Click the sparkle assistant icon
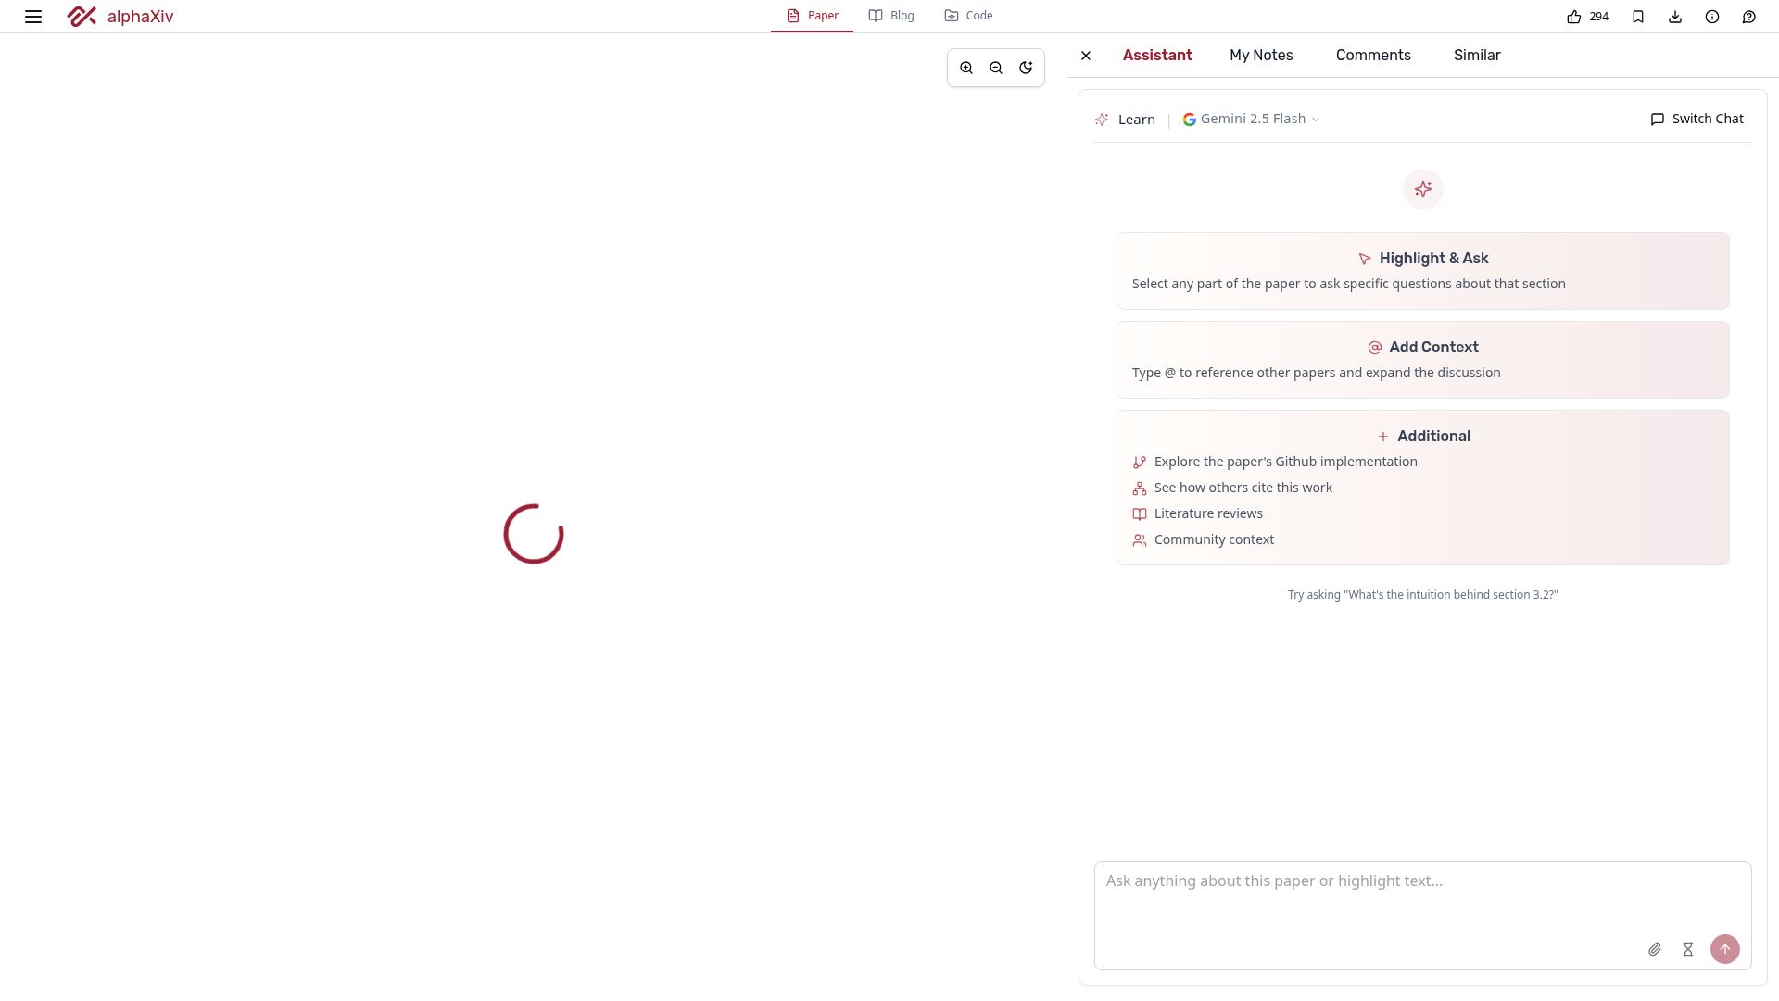1779x1001 pixels. coord(1423,189)
